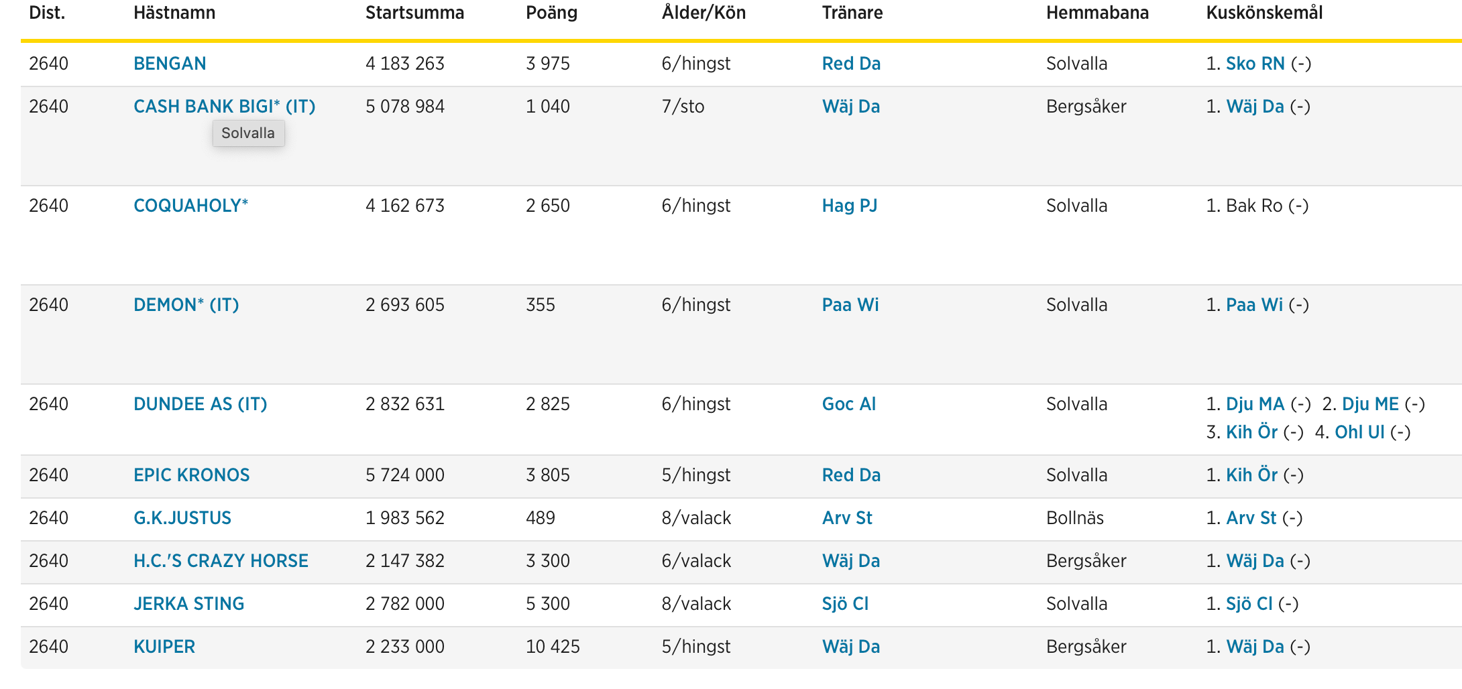Click the G.K.JUSTUS horse link
The image size is (1462, 689).
pos(182,518)
